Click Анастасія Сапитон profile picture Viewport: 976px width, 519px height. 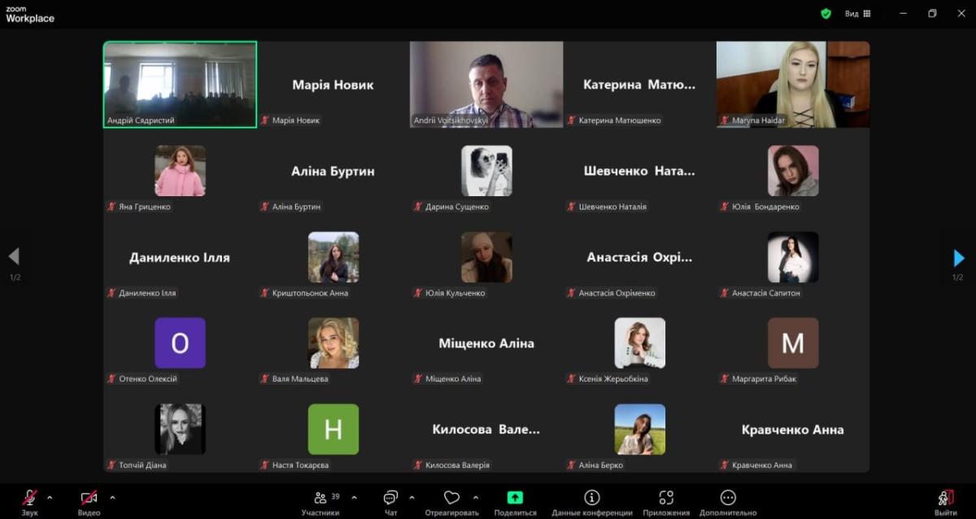click(x=793, y=257)
